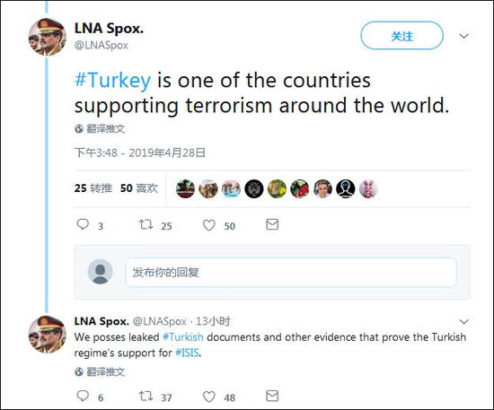
Task: Like the reply tweet with 48 likes
Action: point(209,397)
